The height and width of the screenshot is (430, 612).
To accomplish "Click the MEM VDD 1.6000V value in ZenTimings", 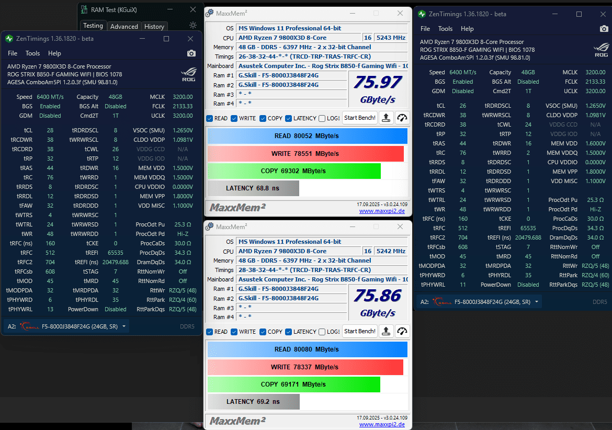I will 595,143.
